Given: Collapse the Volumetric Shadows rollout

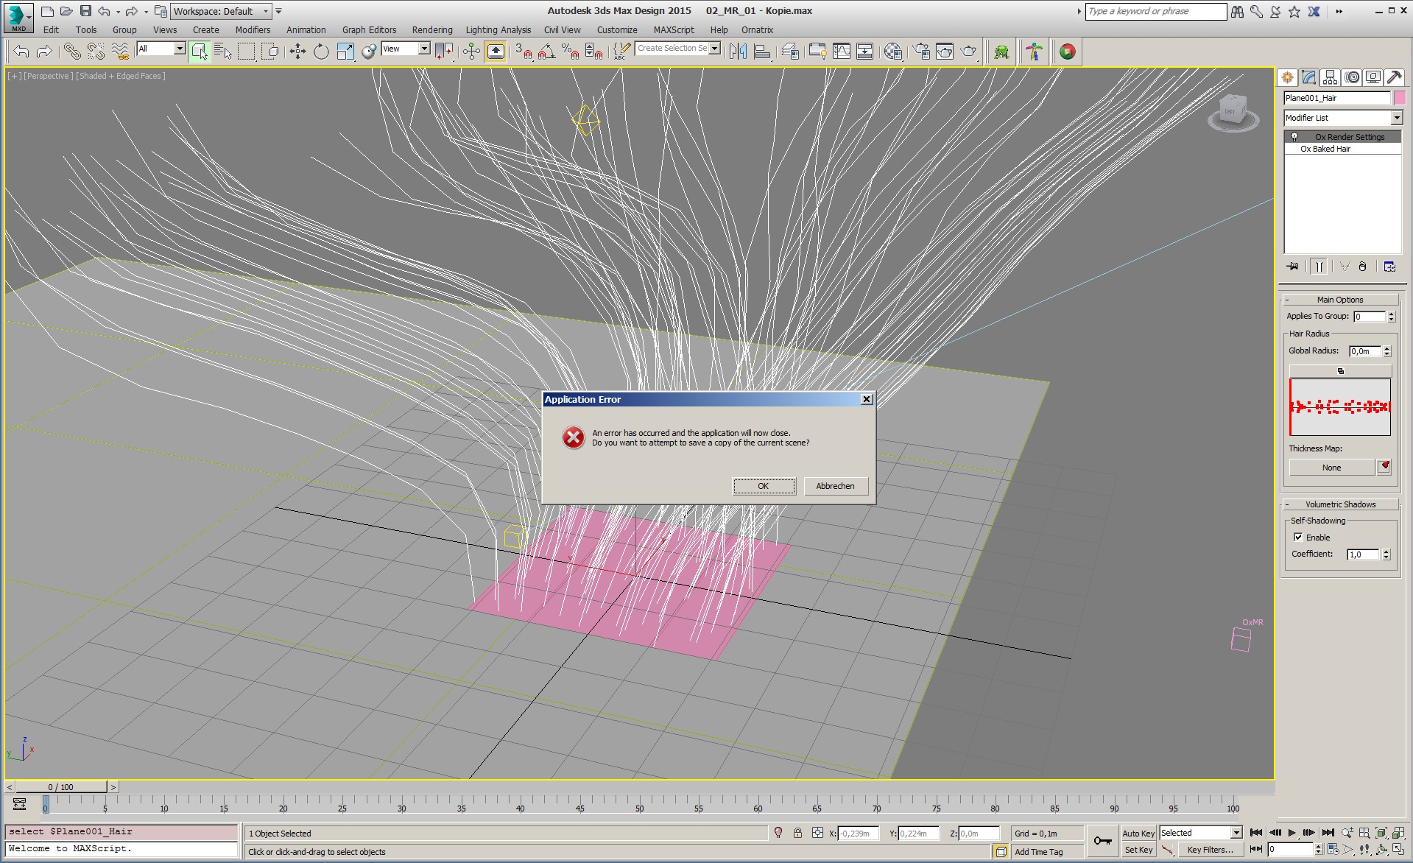Looking at the screenshot, I should tap(1340, 504).
